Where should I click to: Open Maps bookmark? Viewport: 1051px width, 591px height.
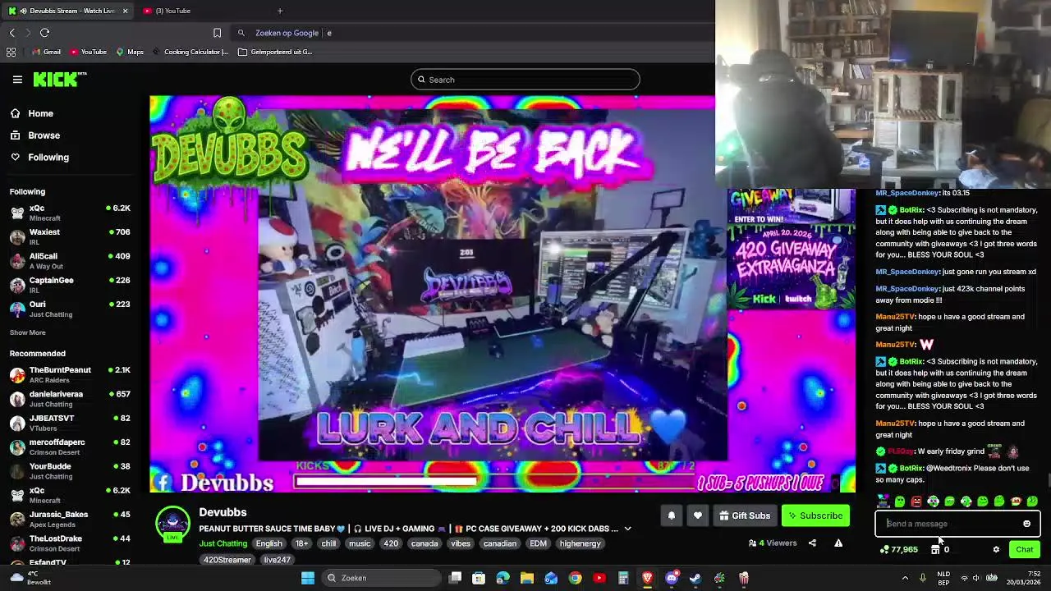[x=130, y=52]
